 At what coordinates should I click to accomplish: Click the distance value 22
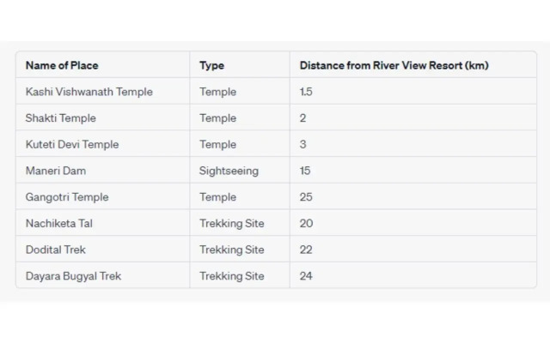point(306,250)
